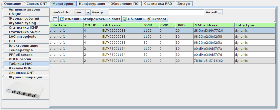Click dynamic in the e0:d9:e3:9d:f7:7a row
The height and width of the screenshot is (110, 280).
255,49
